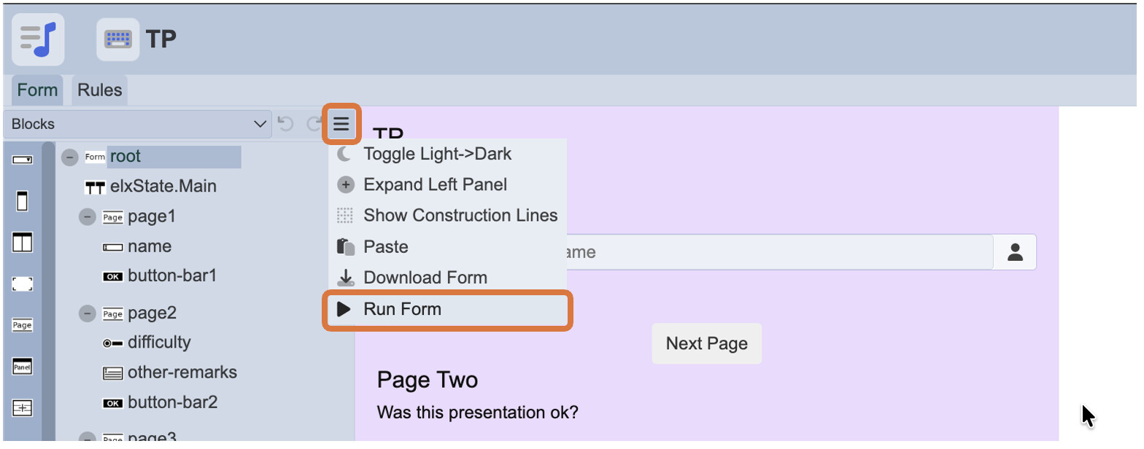Toggle Light to Dark mode
Screen dimensions: 1144x449
[437, 155]
